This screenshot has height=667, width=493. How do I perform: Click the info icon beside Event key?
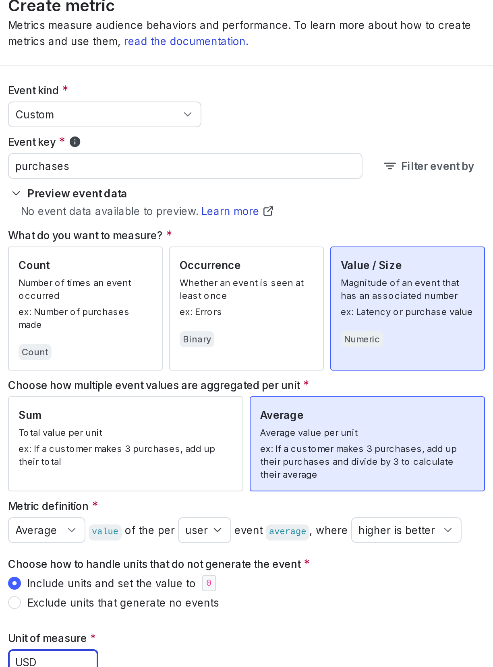[x=74, y=142]
